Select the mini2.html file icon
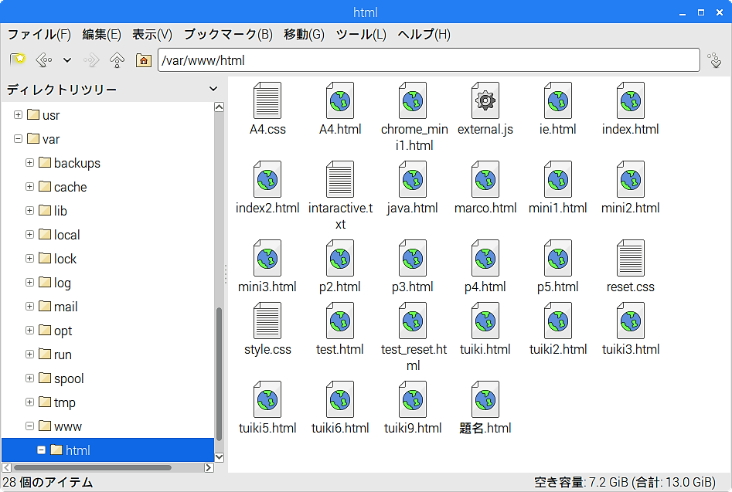 coord(630,179)
